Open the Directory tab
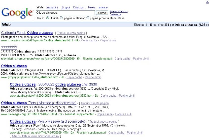 (x=79, y=8)
